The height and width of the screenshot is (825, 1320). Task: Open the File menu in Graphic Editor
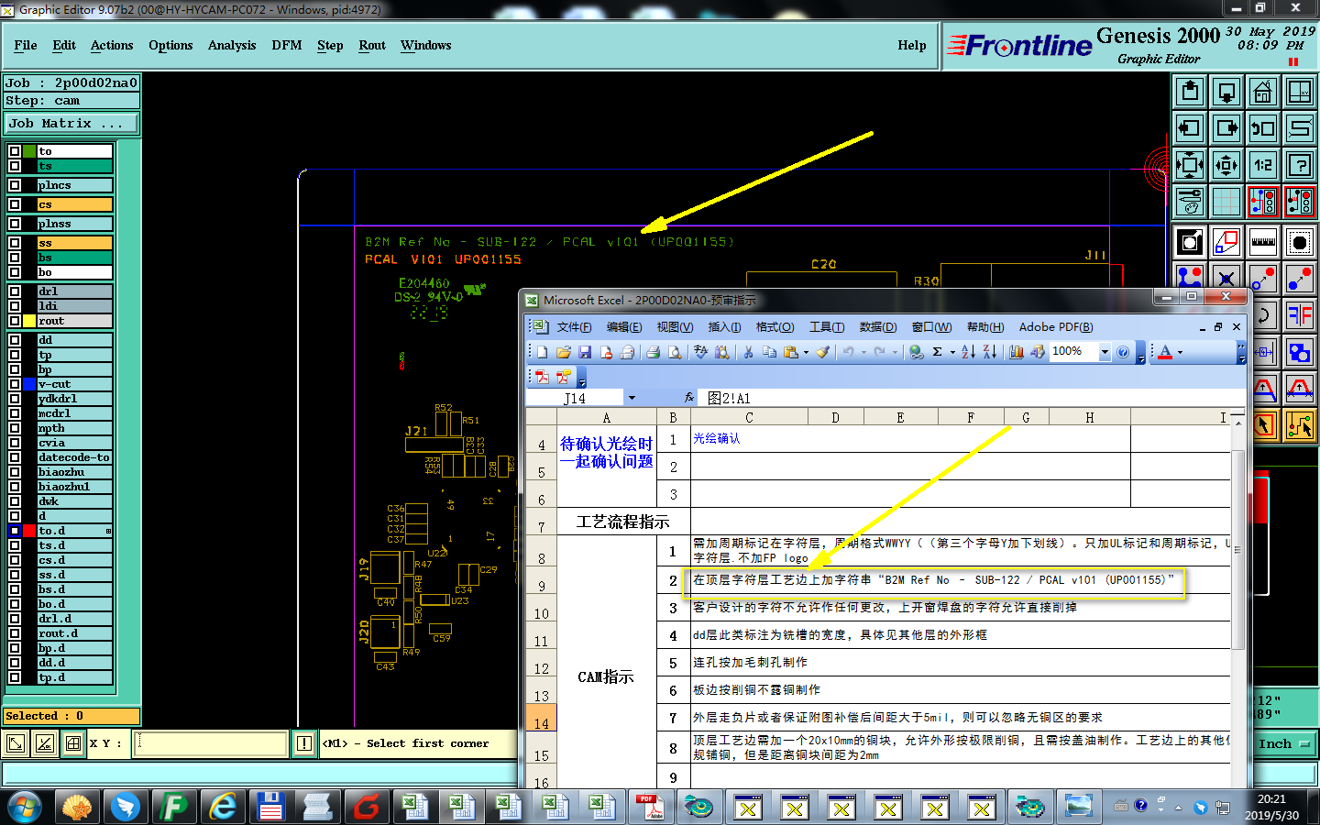26,45
